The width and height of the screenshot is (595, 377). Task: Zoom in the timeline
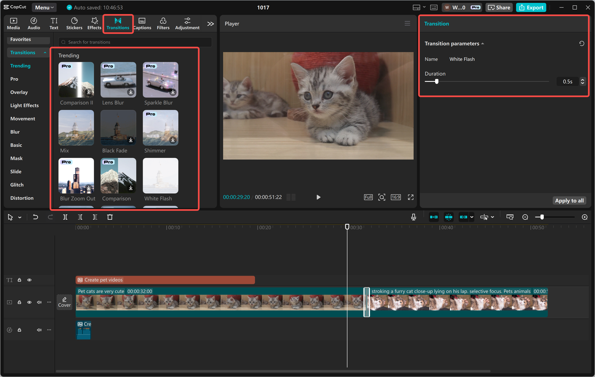point(585,217)
